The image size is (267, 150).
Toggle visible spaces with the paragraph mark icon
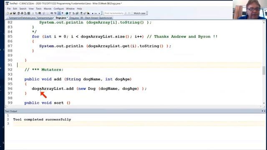click(x=62, y=13)
